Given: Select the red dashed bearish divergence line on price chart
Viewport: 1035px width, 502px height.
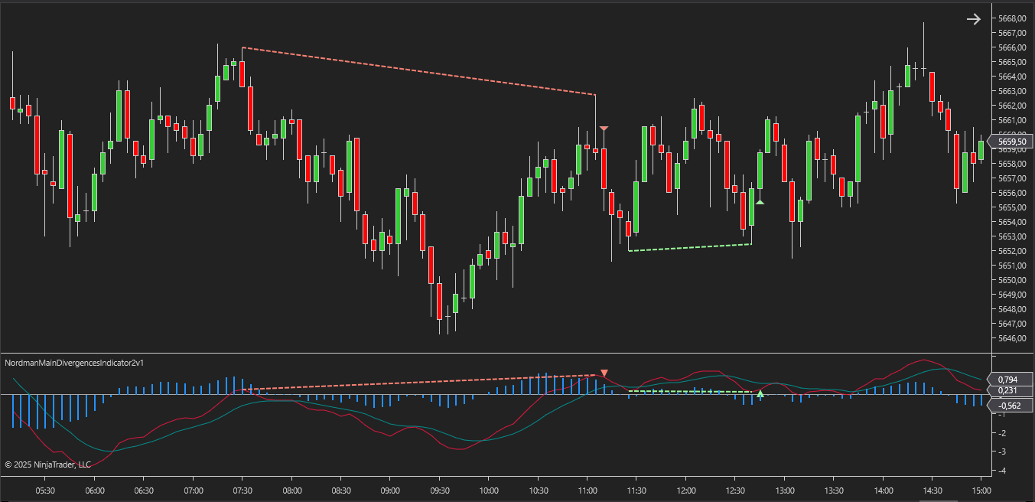Looking at the screenshot, I should pos(418,71).
